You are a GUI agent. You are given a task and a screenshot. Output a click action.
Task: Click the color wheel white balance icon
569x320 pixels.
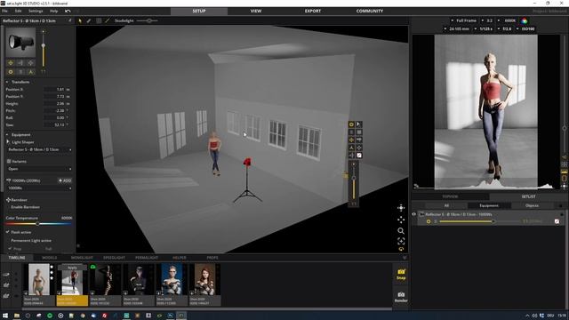click(x=524, y=21)
